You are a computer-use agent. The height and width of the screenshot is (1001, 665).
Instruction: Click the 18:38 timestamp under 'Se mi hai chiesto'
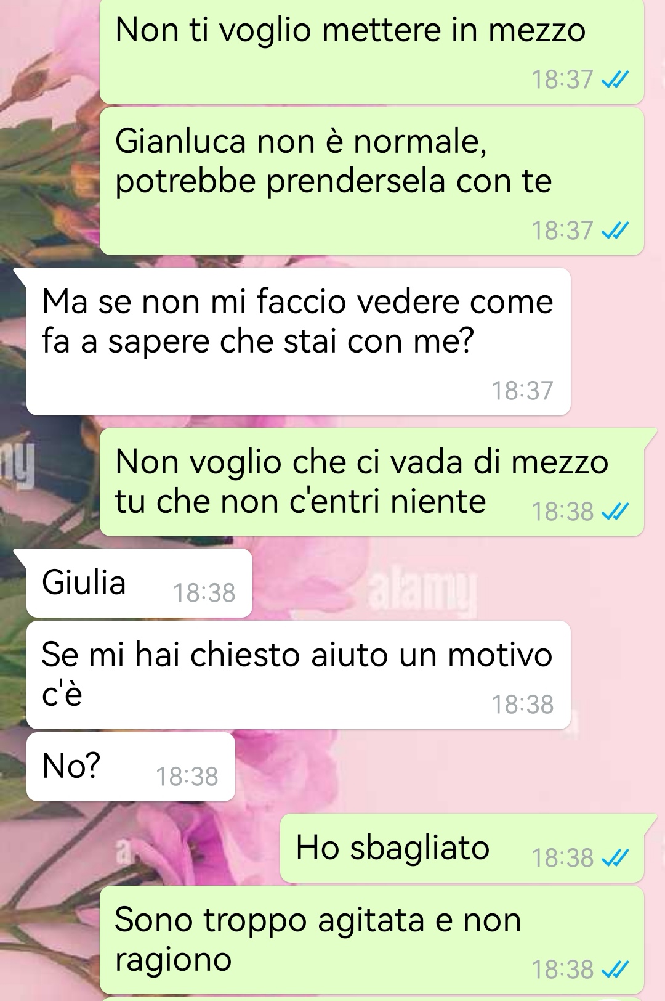(x=522, y=705)
